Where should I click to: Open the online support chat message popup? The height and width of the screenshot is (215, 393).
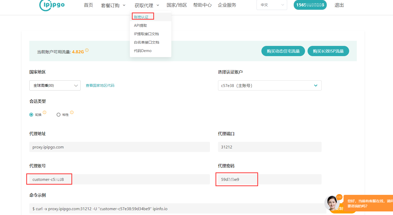368,203
